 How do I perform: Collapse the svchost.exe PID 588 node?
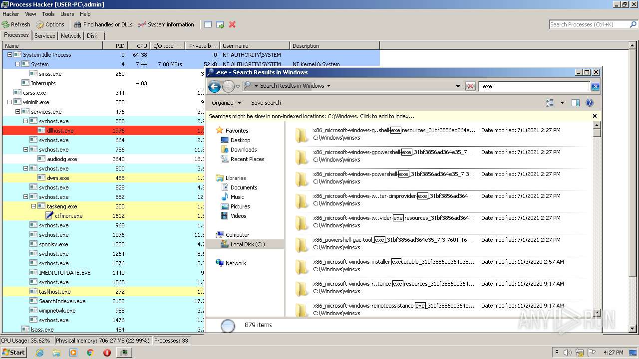coord(25,121)
